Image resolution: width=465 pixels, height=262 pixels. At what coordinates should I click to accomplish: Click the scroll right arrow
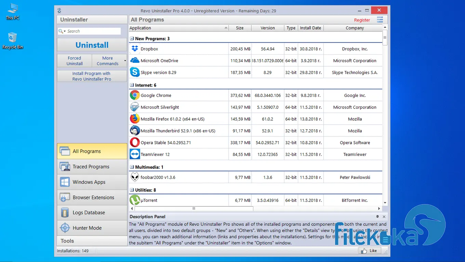point(379,208)
